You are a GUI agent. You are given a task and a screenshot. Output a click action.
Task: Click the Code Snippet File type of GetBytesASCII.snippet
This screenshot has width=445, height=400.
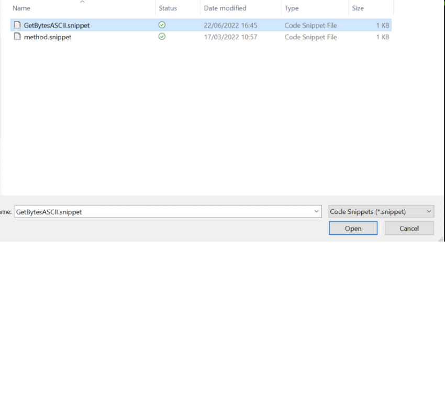(310, 26)
